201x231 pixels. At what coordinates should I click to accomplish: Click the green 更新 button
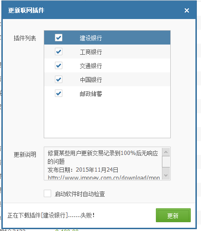click(173, 215)
